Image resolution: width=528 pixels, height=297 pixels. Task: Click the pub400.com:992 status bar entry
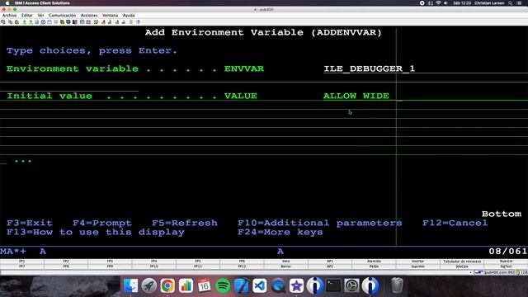(x=500, y=272)
